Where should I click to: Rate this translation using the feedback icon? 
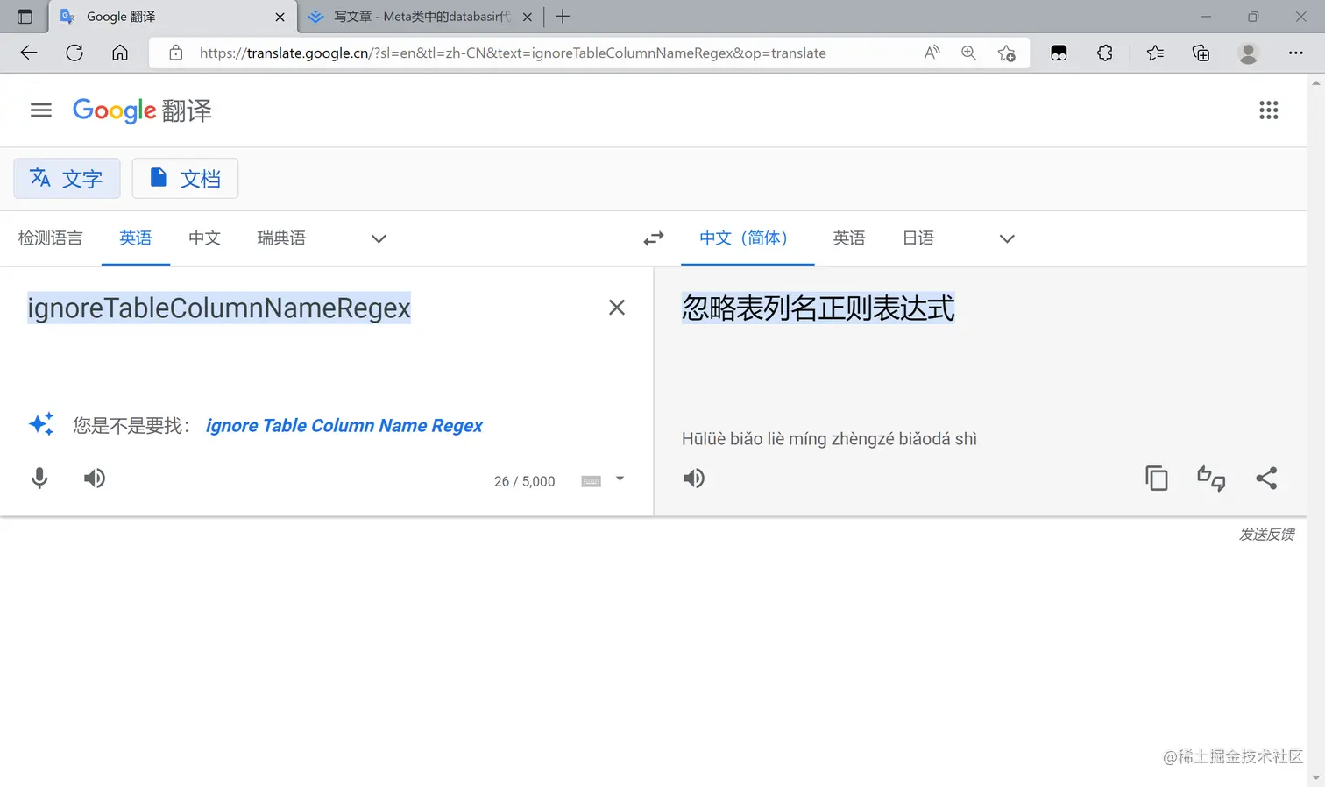click(x=1211, y=479)
